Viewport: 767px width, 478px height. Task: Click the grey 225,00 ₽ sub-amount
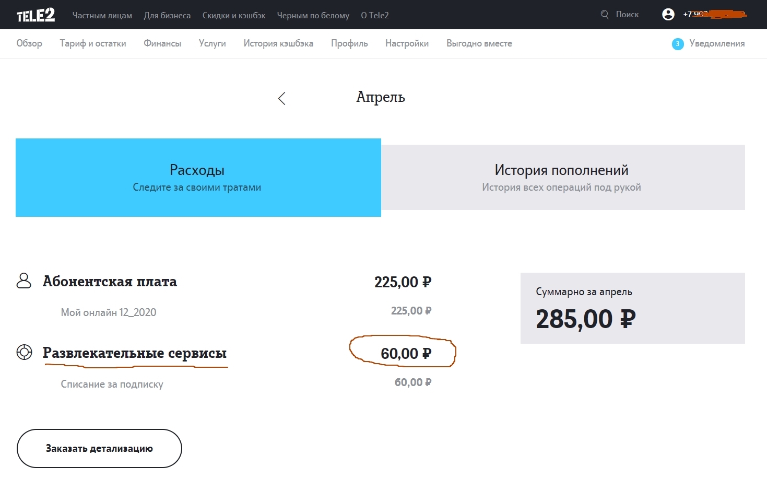(411, 311)
